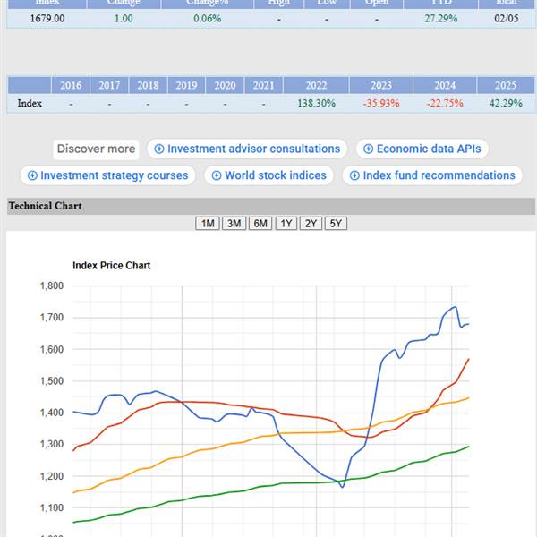The height and width of the screenshot is (537, 537).
Task: Click the arrow icon beside Investment advisor consultations
Action: click(159, 149)
